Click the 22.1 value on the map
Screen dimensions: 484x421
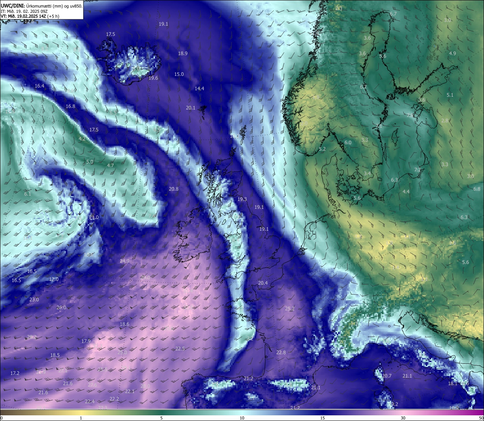pos(130,392)
